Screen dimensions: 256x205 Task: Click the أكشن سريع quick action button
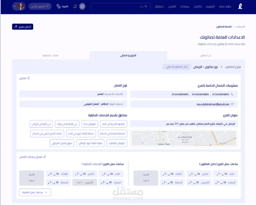point(22,27)
